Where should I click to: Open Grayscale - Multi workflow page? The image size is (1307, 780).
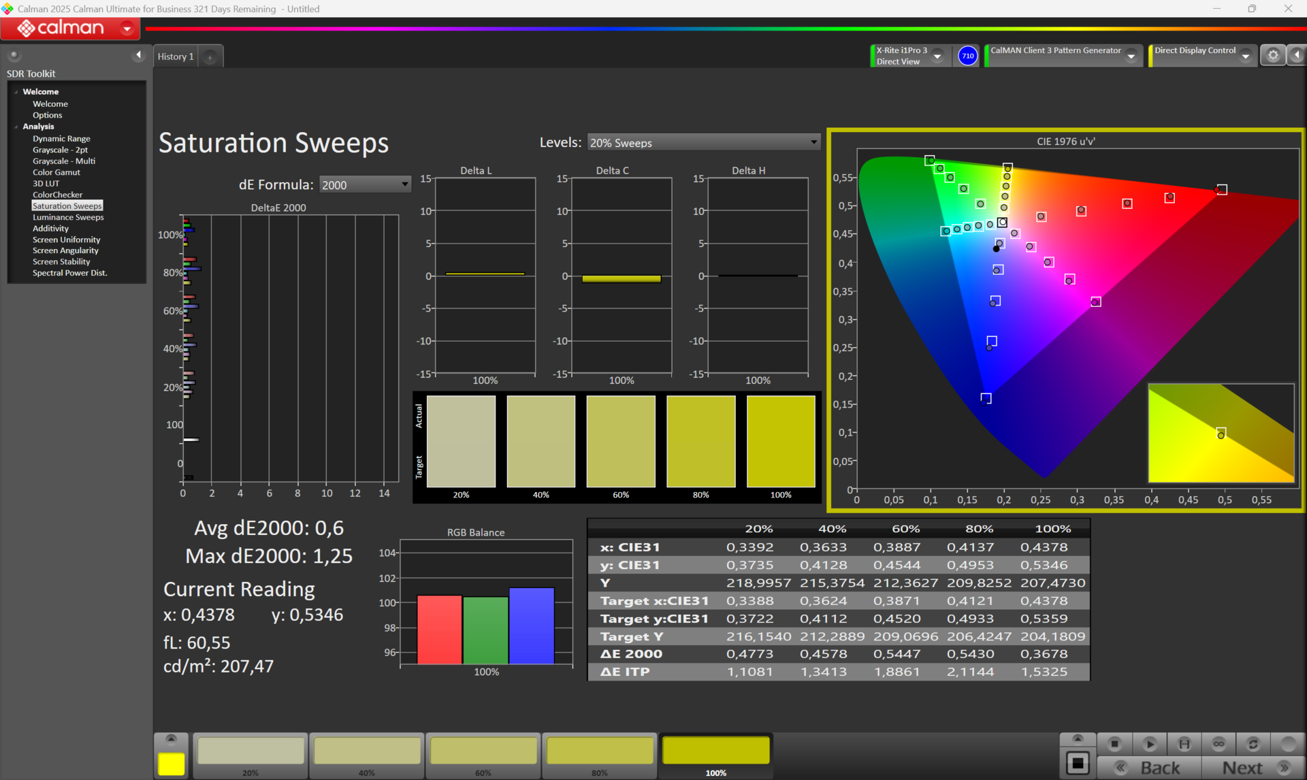(x=63, y=161)
